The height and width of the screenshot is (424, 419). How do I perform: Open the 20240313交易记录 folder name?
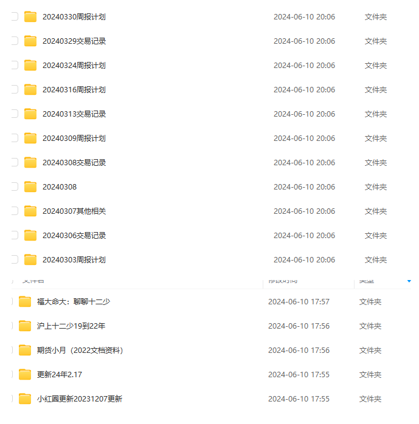74,114
